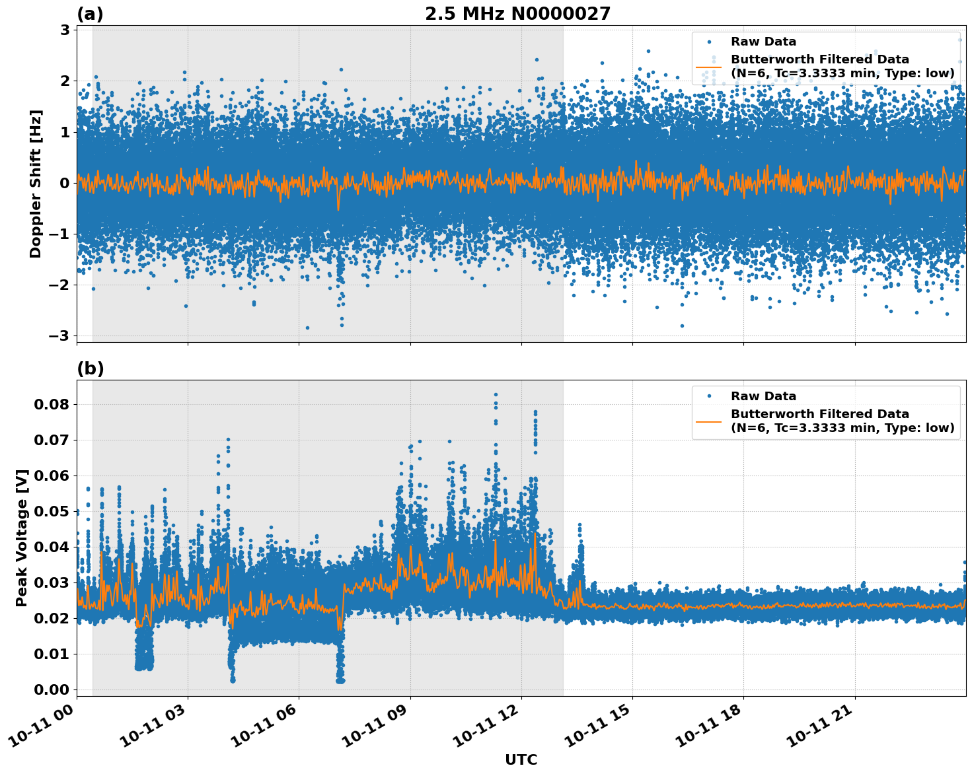Click the orange Butterworth line sample in panel (b) legend
This screenshot has height=774, width=972.
point(708,421)
